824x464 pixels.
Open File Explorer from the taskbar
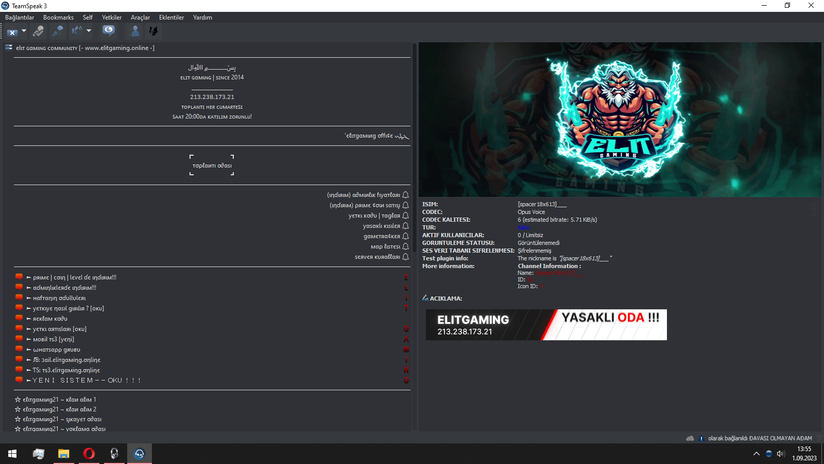click(x=63, y=454)
